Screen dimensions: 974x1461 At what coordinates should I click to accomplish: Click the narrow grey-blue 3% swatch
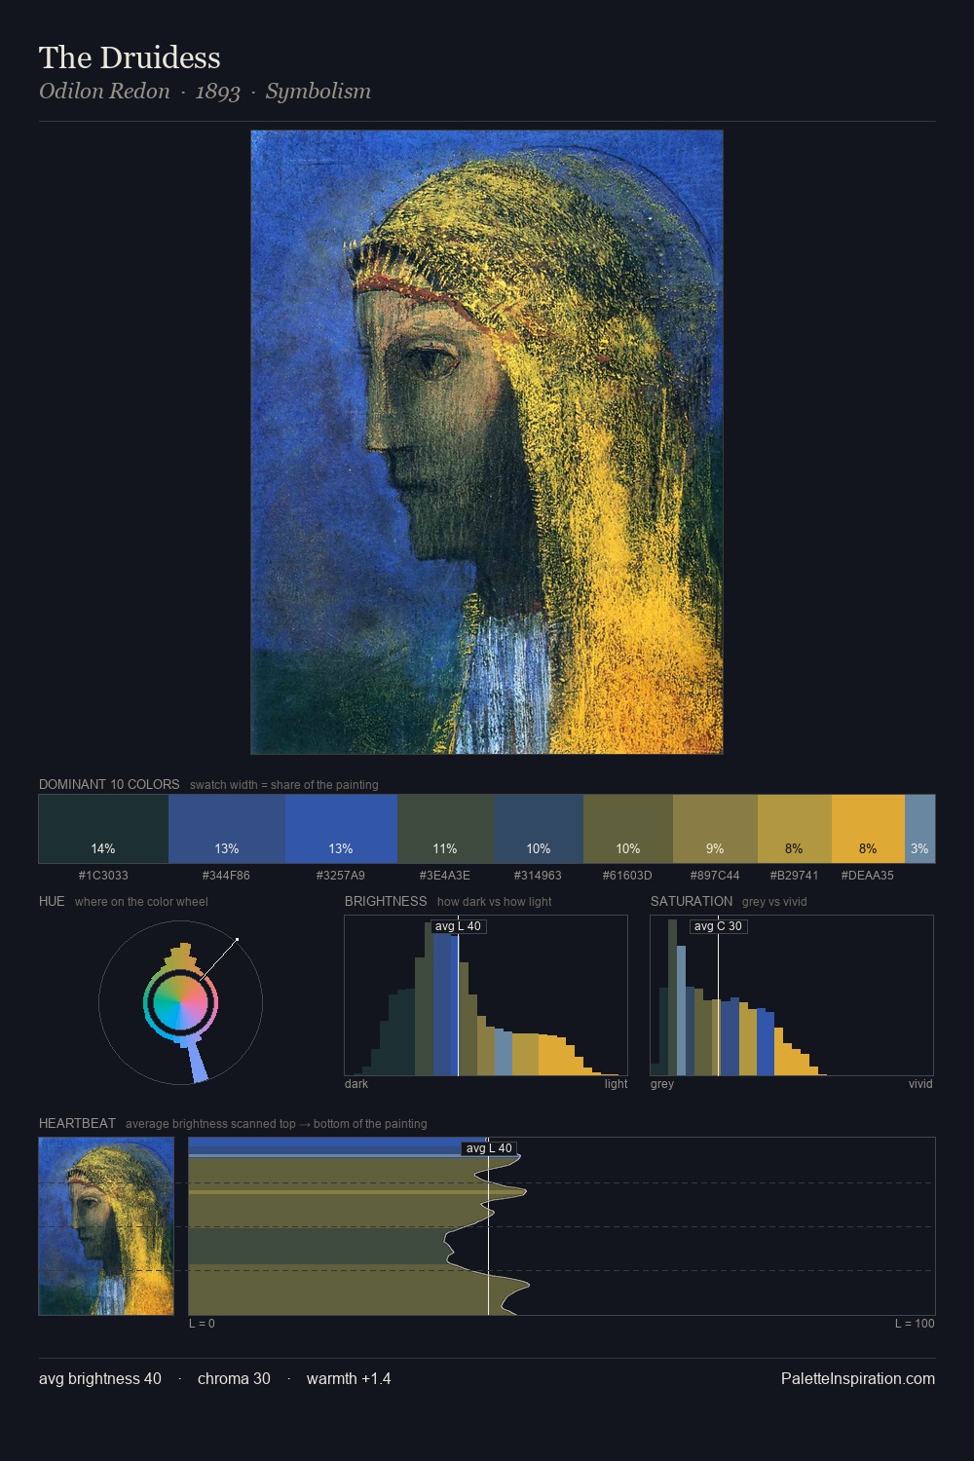[x=919, y=829]
